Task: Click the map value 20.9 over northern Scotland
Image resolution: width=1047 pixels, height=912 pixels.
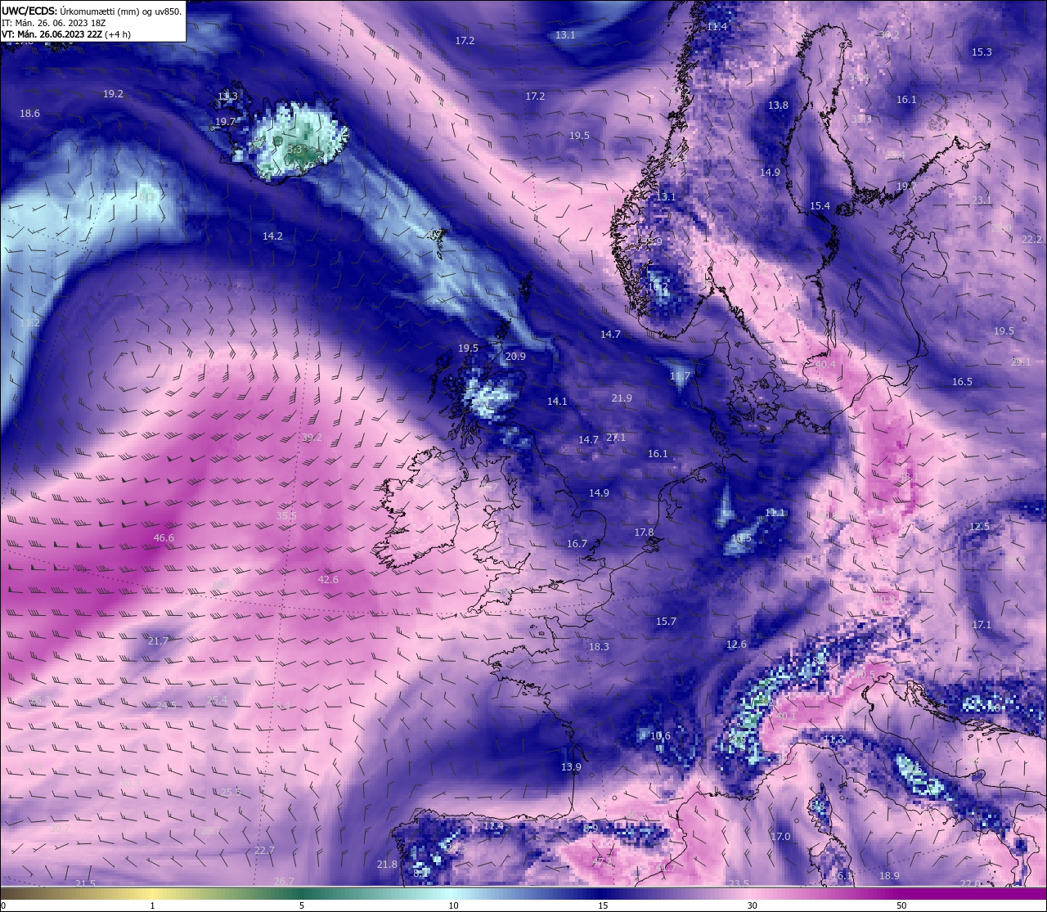Action: tap(515, 357)
